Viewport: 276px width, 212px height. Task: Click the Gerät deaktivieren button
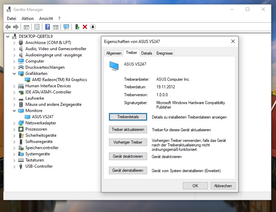tap(128, 156)
